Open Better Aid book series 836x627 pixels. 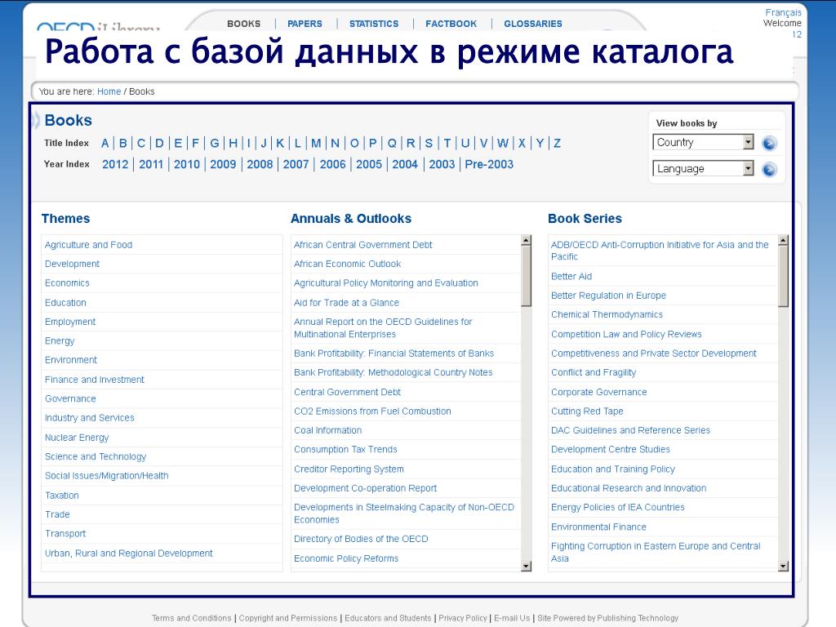pyautogui.click(x=571, y=276)
